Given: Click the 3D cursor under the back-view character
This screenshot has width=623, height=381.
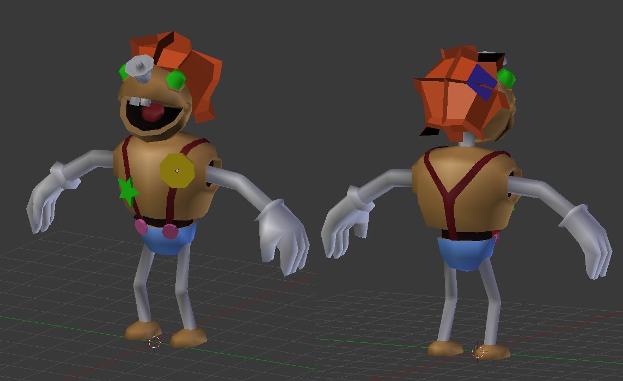Looking at the screenshot, I should coord(478,352).
